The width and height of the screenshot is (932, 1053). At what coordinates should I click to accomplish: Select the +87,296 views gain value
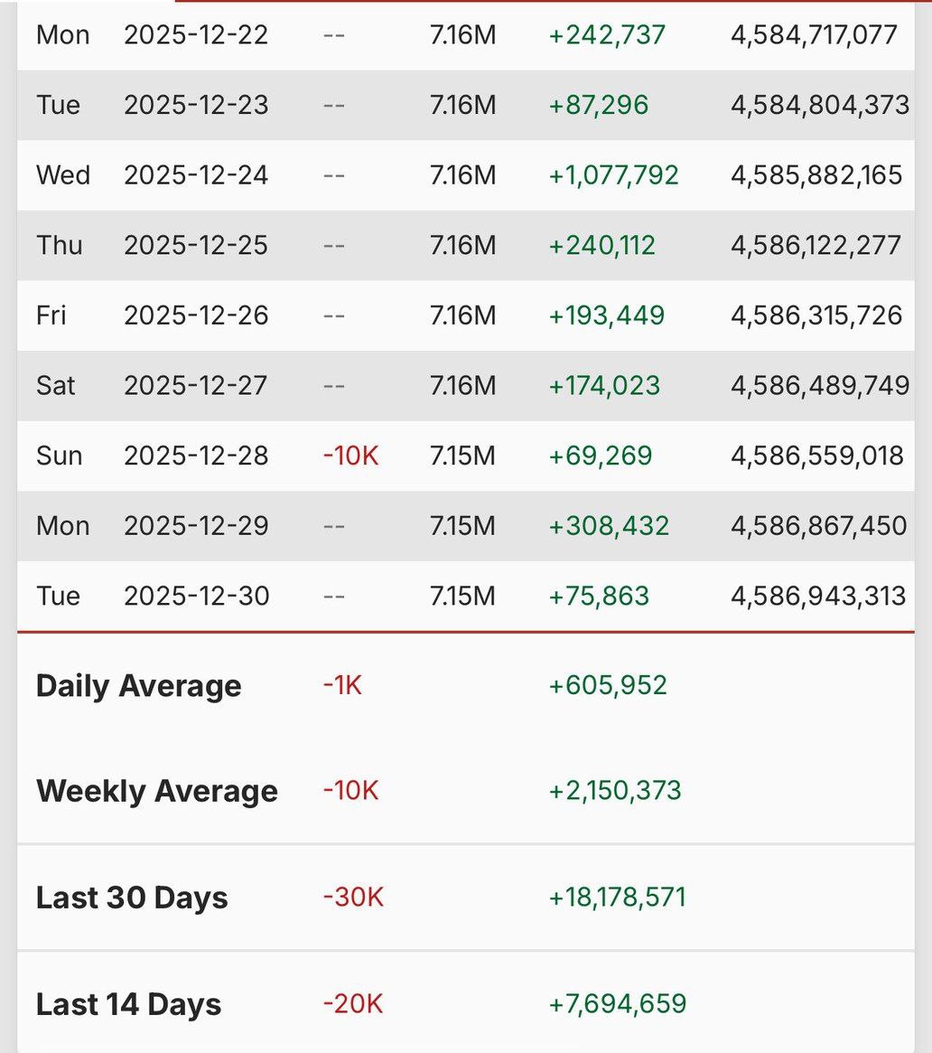[x=599, y=105]
